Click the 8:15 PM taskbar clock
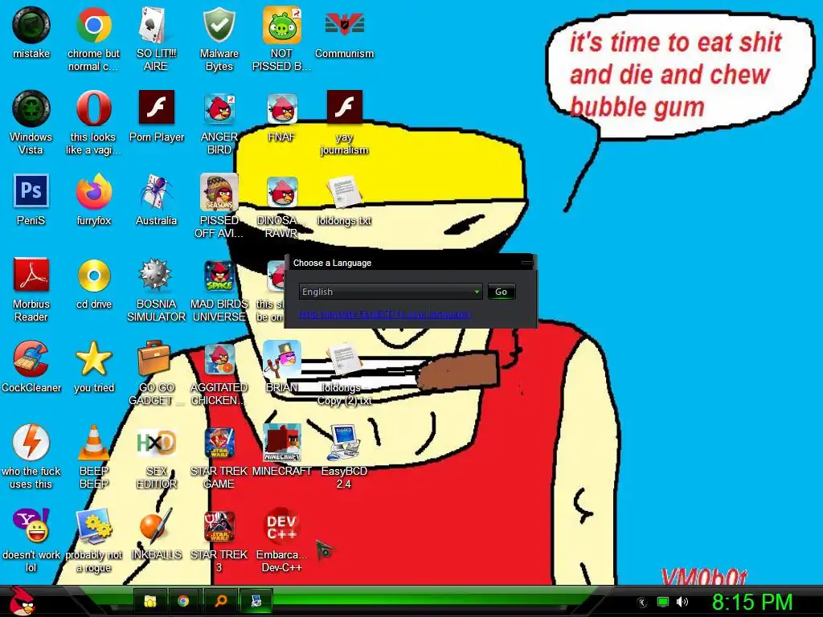The height and width of the screenshot is (617, 823). pos(752,602)
